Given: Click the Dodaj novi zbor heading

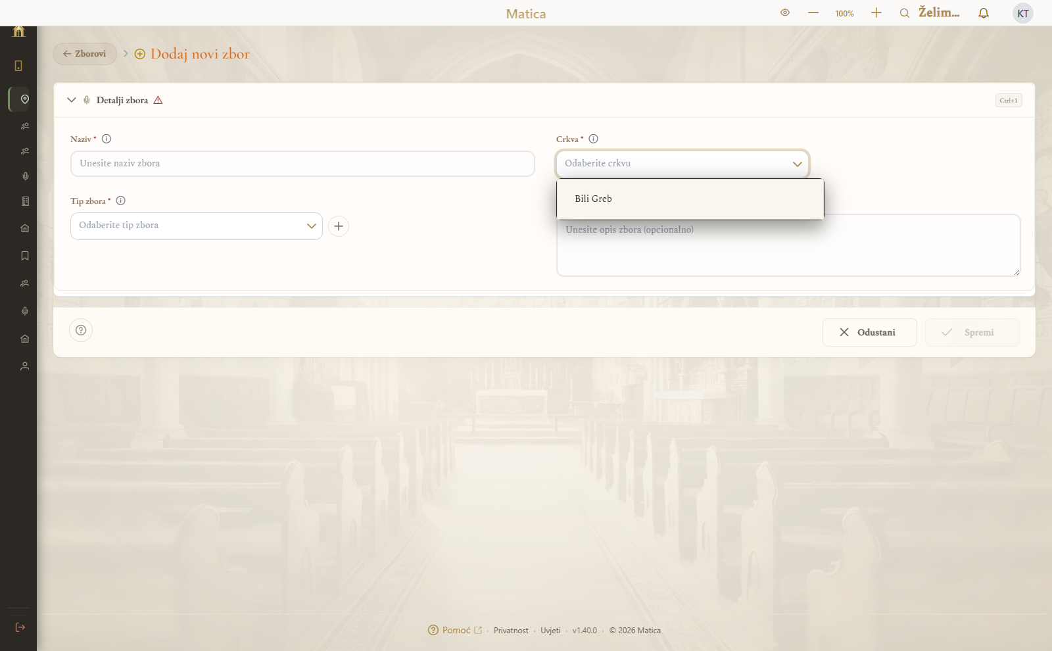Looking at the screenshot, I should [x=200, y=54].
